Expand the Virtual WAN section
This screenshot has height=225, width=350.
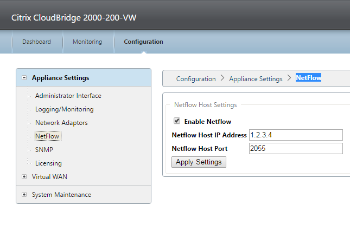pos(24,176)
